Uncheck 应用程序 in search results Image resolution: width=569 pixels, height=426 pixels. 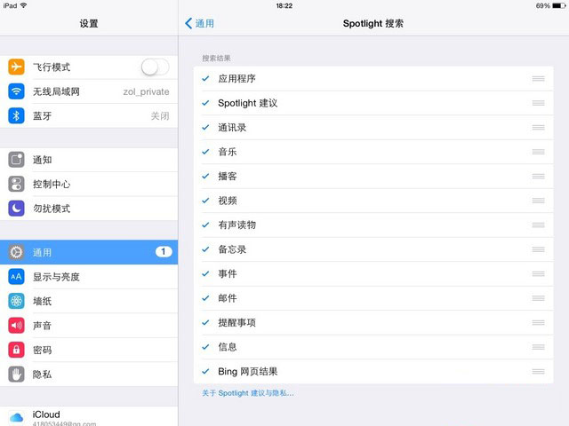[205, 79]
